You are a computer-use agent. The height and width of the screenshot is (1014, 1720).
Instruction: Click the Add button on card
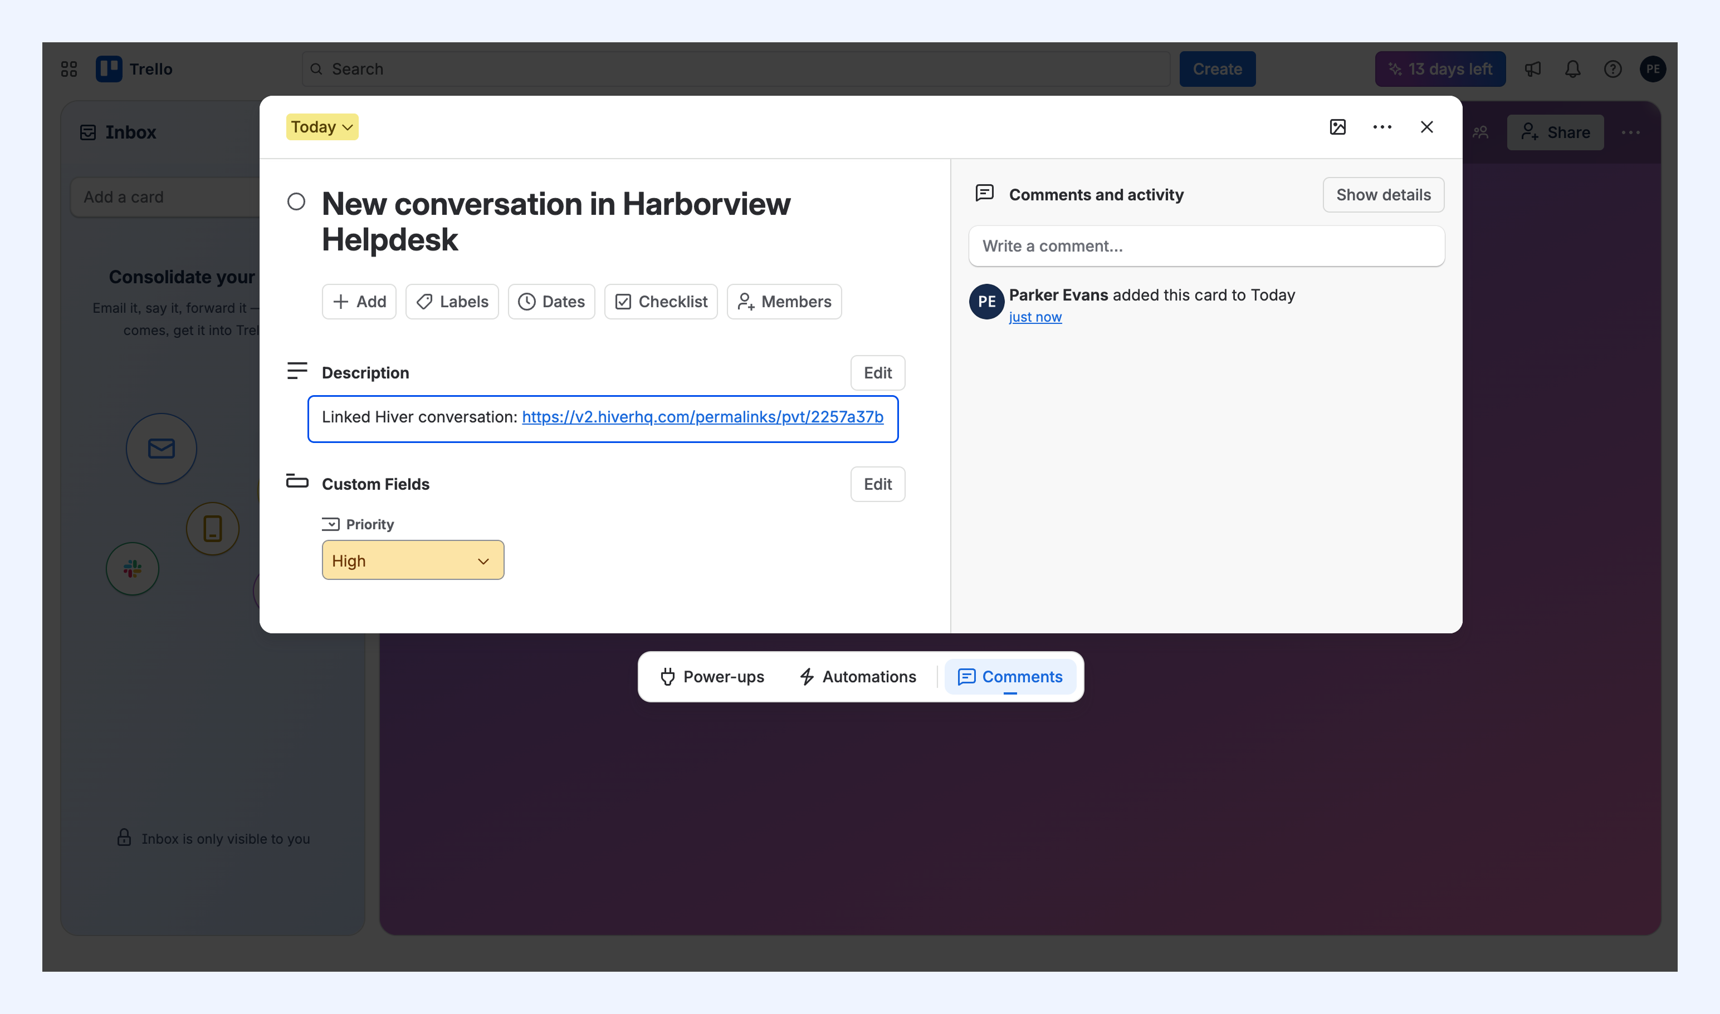(x=359, y=301)
